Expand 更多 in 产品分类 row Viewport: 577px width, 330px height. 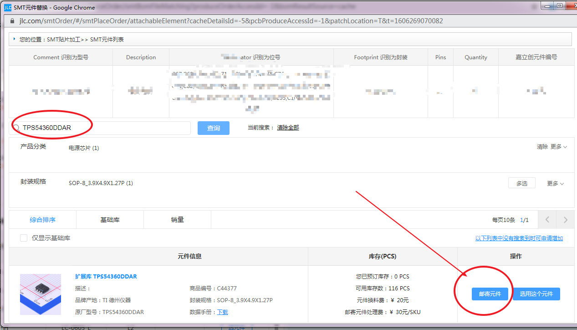coord(558,147)
